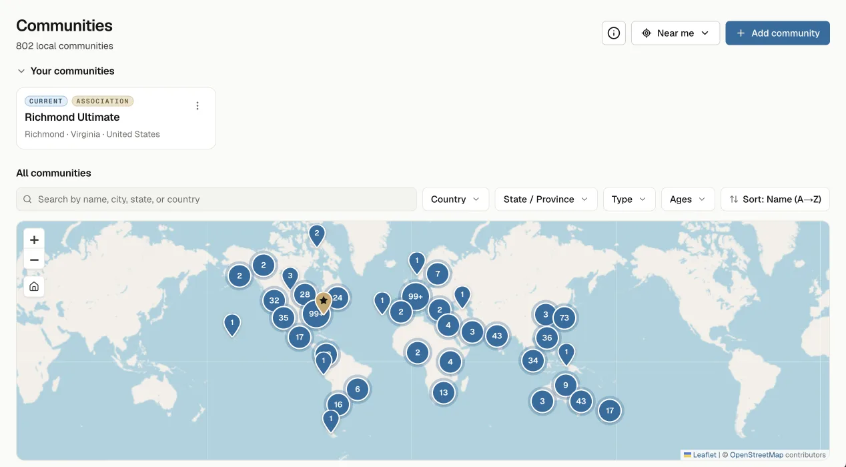Collapse the Your communities section

[65, 71]
